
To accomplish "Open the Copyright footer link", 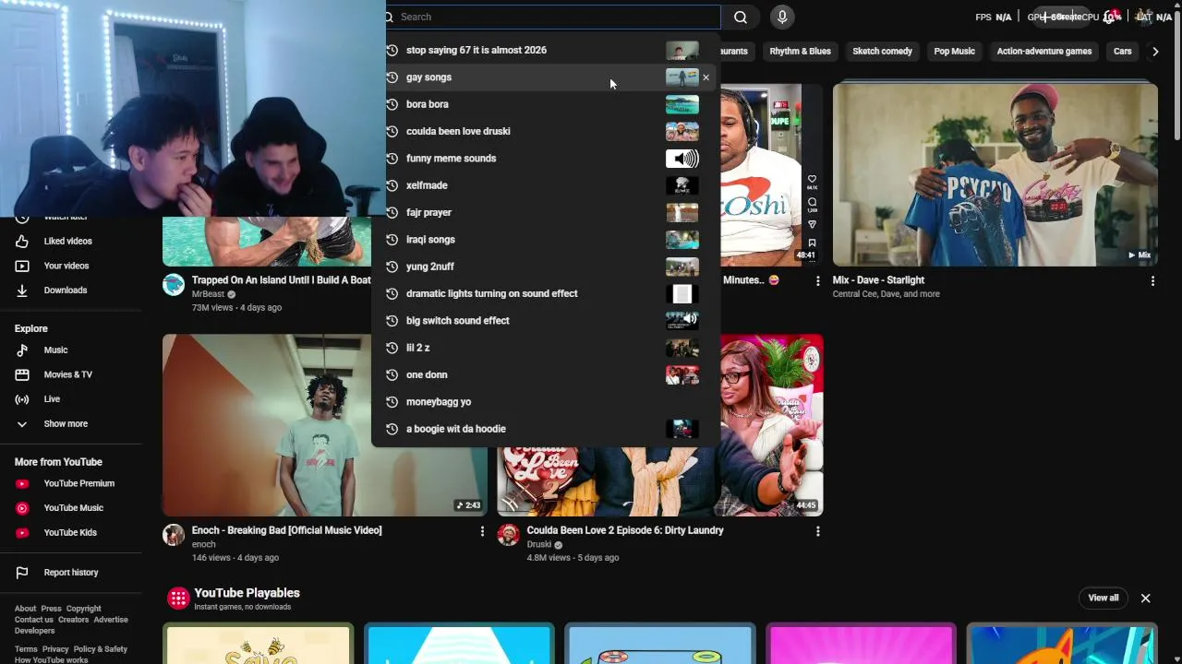I will click(x=83, y=609).
